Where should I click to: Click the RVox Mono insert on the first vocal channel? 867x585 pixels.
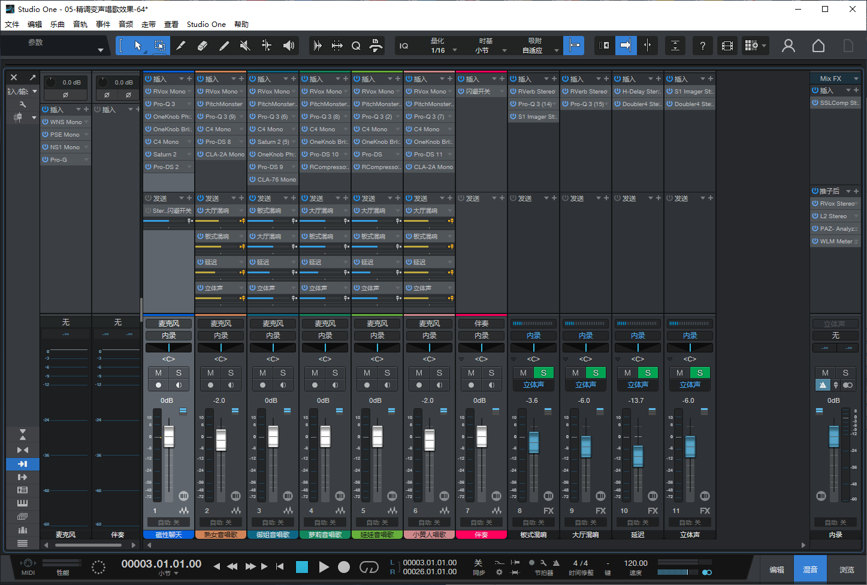pos(168,91)
